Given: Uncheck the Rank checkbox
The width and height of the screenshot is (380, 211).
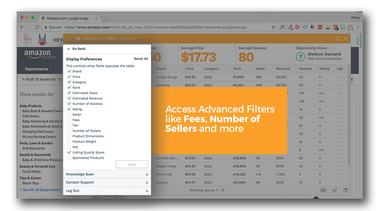Looking at the screenshot, I should (x=69, y=87).
